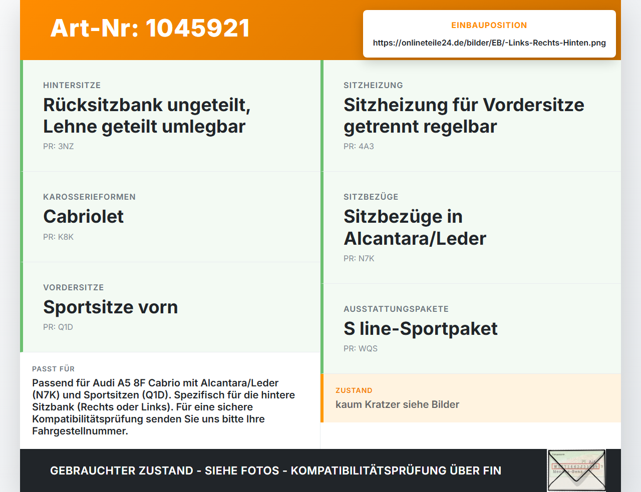Click the SITZBEZÜGE label

(x=371, y=197)
